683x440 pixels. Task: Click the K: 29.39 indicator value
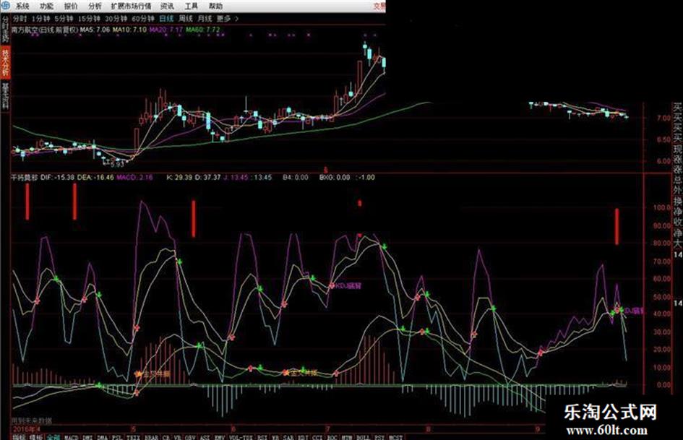pyautogui.click(x=179, y=177)
